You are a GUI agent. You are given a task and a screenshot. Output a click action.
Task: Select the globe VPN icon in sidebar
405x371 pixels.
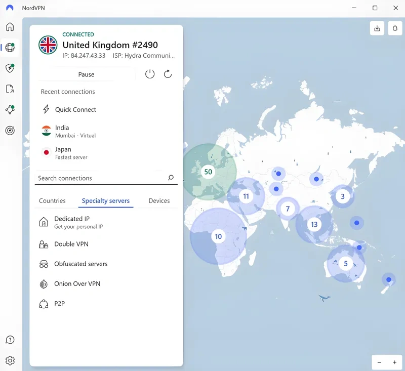10,48
